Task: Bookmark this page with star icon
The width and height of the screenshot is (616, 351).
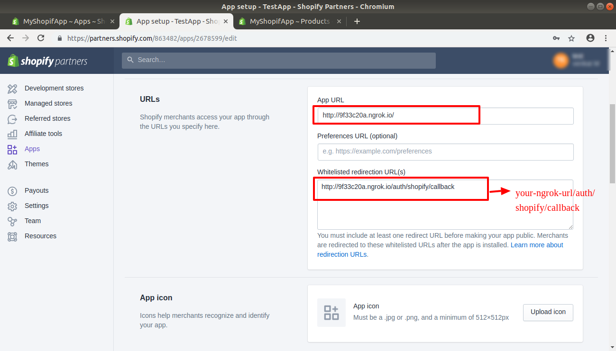Action: 571,38
